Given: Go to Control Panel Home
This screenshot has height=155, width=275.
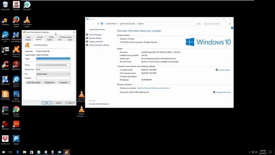Looking at the screenshot, I should (97, 30).
